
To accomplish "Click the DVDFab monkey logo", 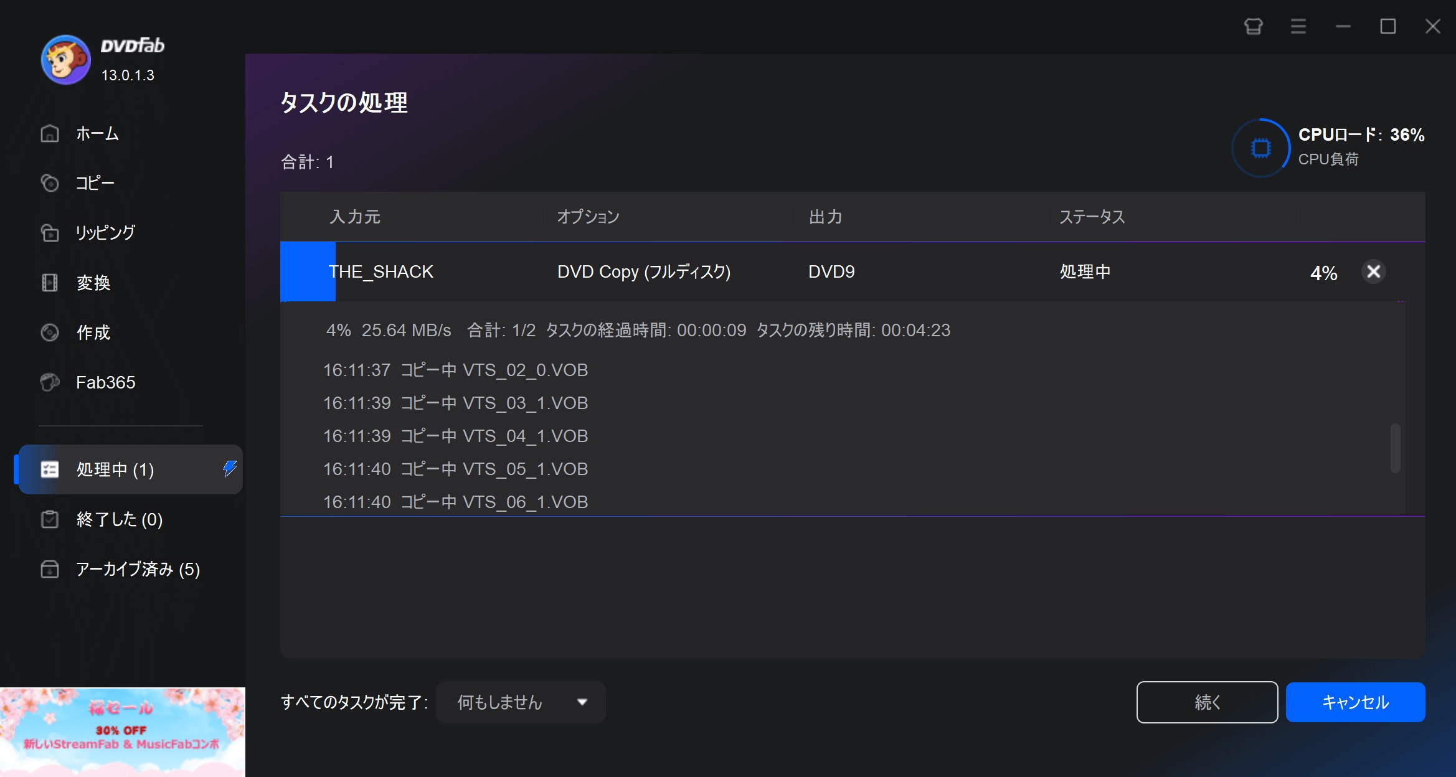I will coord(66,60).
